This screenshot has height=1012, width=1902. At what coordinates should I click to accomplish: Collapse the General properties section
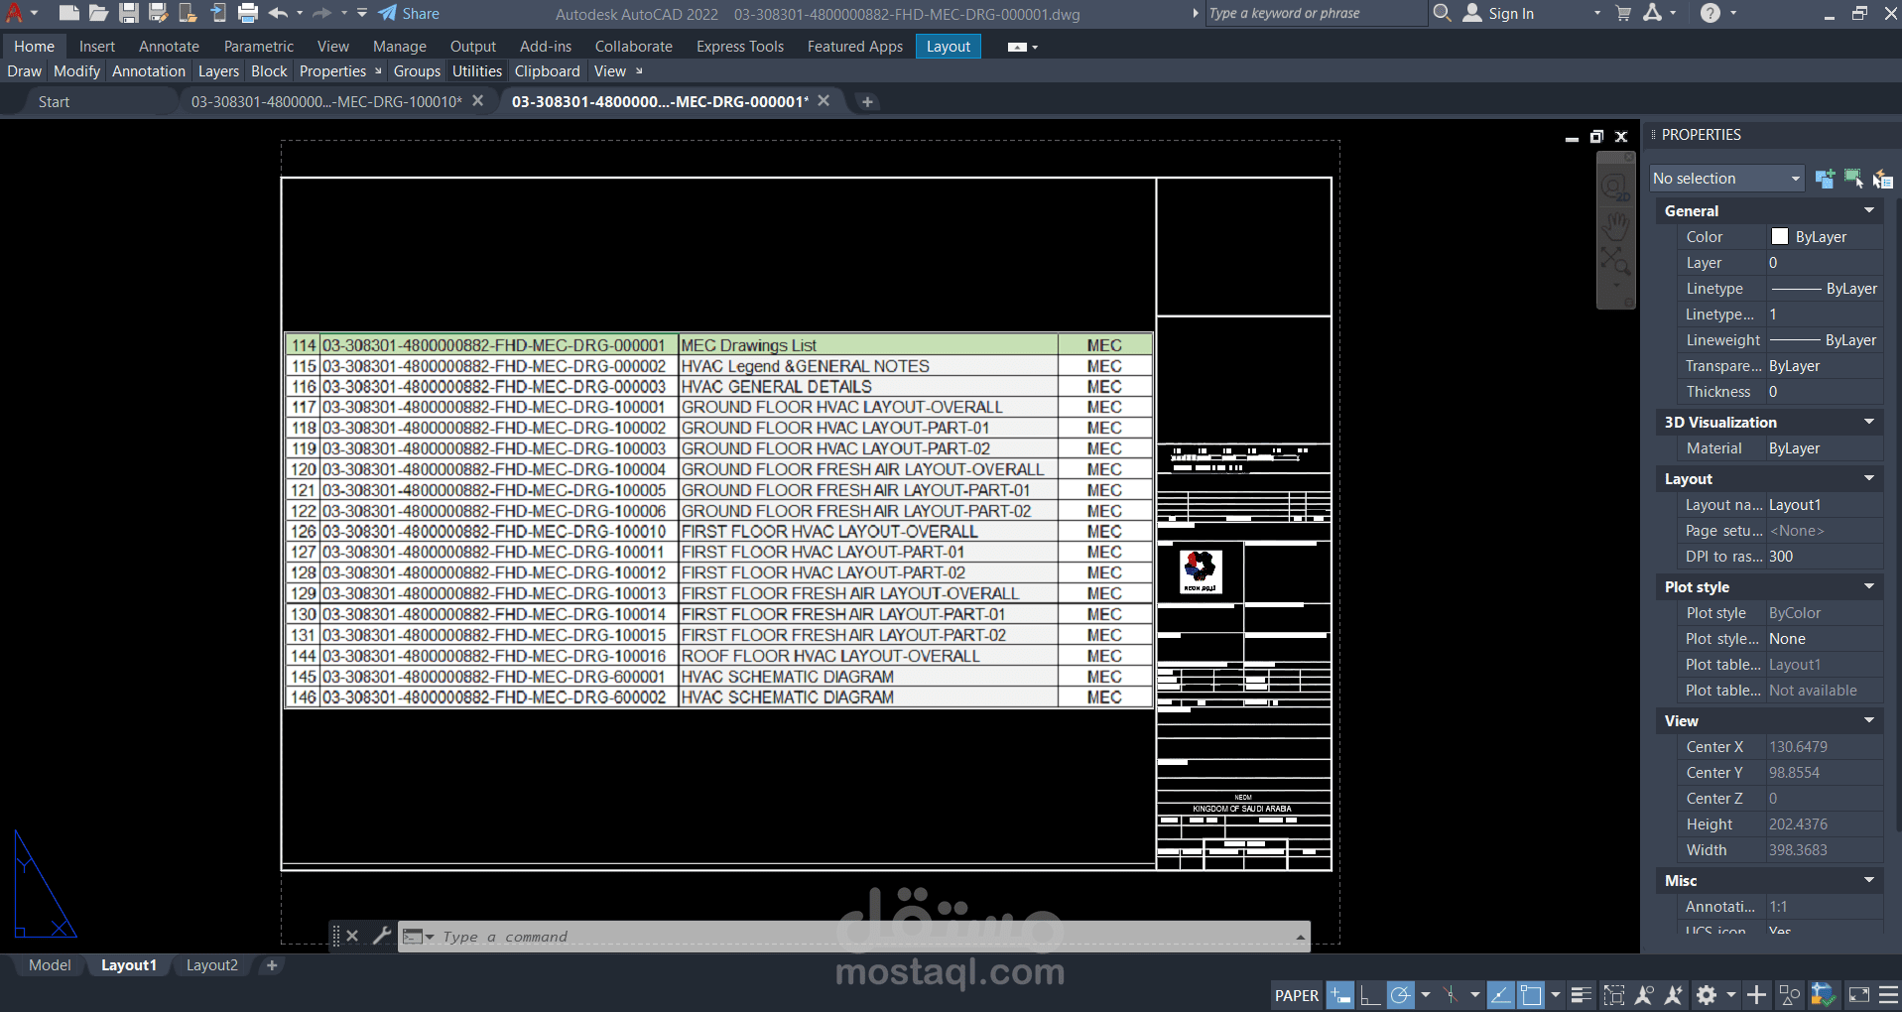pyautogui.click(x=1869, y=210)
